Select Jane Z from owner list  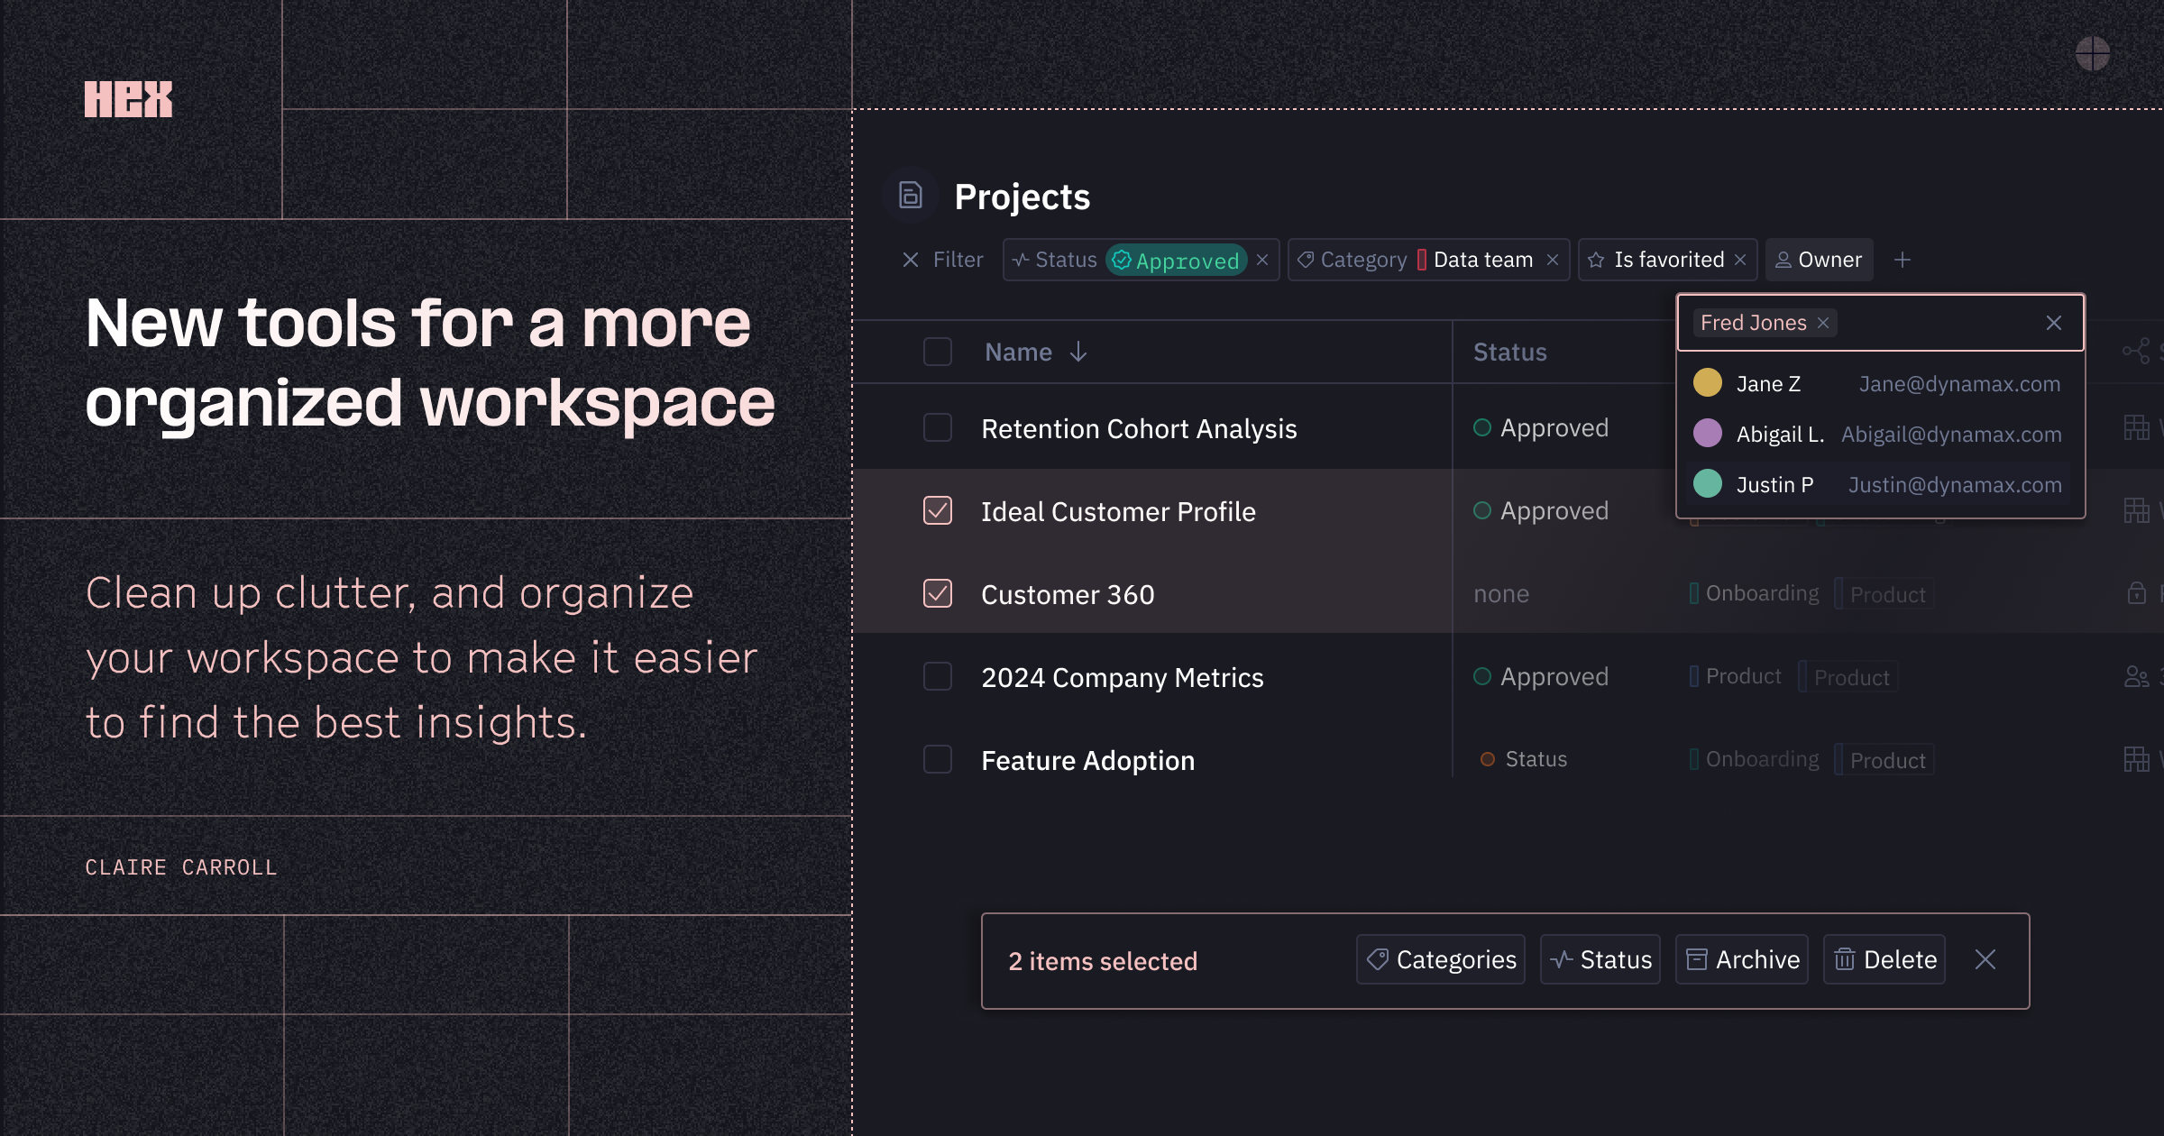1881,384
